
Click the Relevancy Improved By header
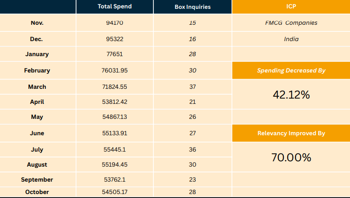pos(291,133)
